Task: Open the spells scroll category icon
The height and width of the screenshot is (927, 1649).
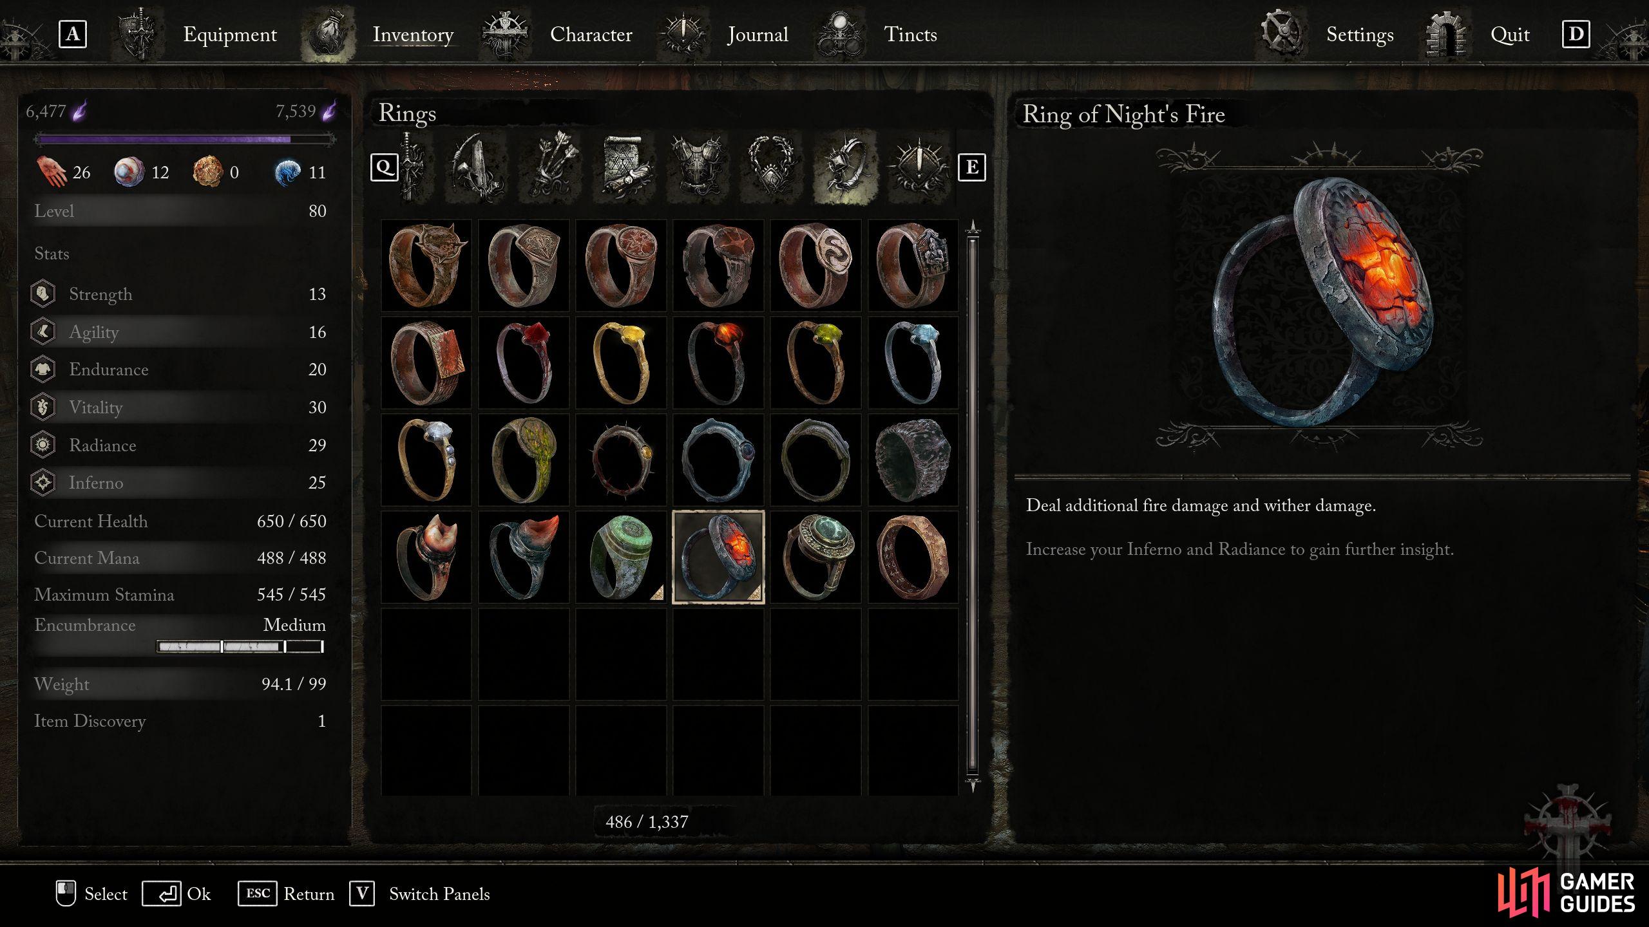Action: pyautogui.click(x=625, y=167)
